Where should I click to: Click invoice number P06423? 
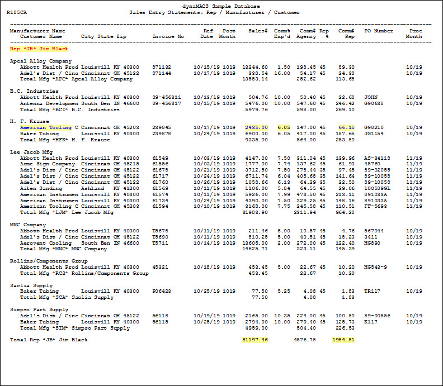[x=161, y=291]
